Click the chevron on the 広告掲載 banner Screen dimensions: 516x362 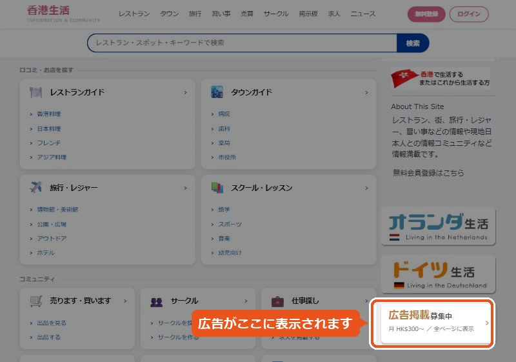pyautogui.click(x=487, y=323)
